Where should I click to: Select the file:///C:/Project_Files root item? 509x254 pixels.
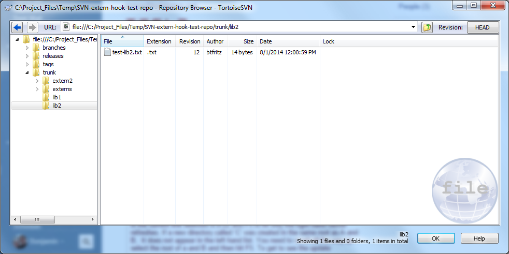click(x=65, y=39)
